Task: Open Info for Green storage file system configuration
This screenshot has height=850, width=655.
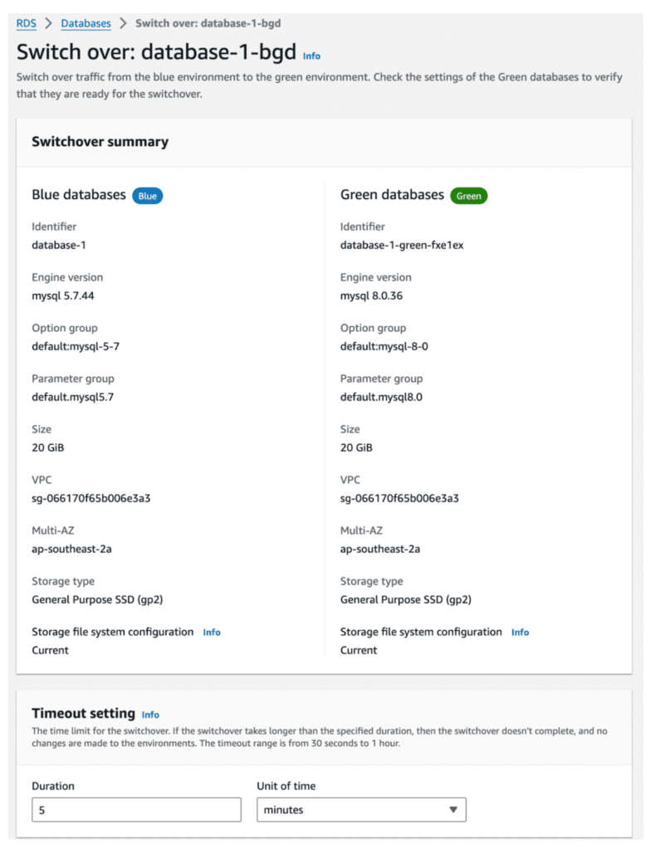Action: pyautogui.click(x=520, y=633)
